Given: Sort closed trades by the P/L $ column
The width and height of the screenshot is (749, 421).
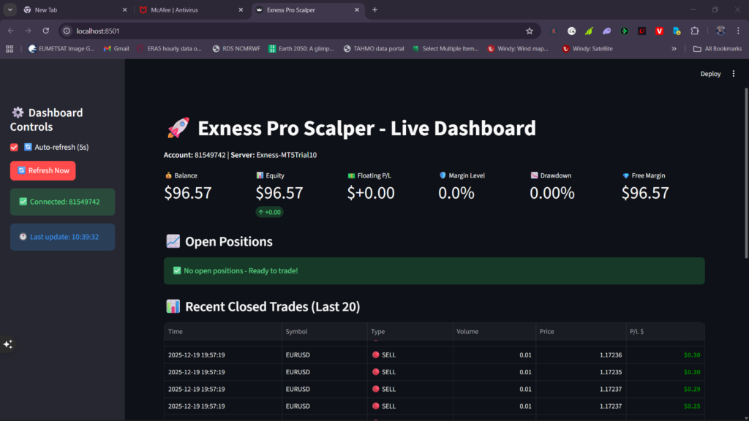Looking at the screenshot, I should (666, 331).
